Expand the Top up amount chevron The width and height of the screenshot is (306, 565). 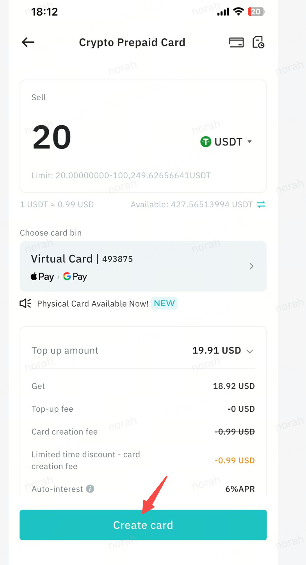[250, 351]
